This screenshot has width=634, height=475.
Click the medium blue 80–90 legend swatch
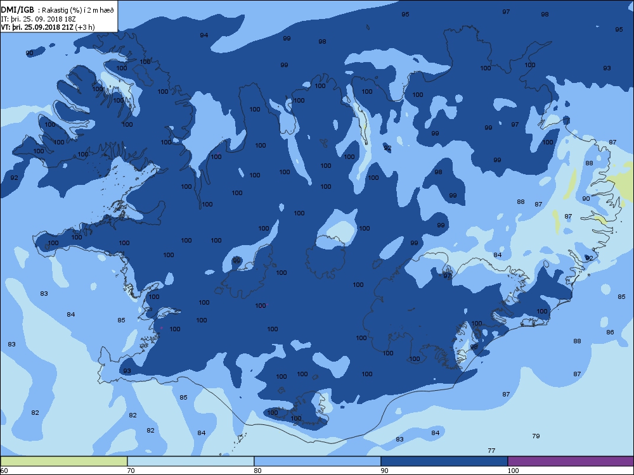[318, 461]
